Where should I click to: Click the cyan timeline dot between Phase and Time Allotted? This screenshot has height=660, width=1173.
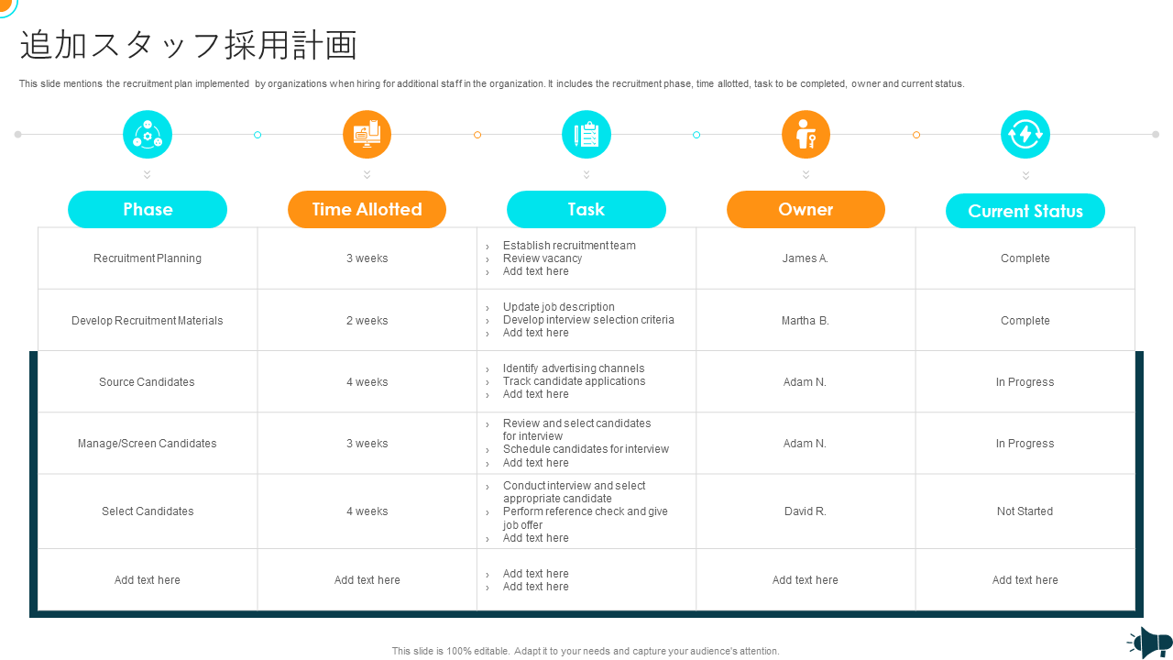(x=258, y=135)
